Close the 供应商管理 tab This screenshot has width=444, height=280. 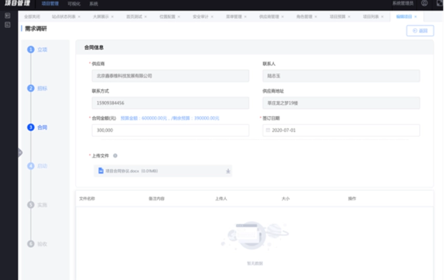pyautogui.click(x=283, y=17)
